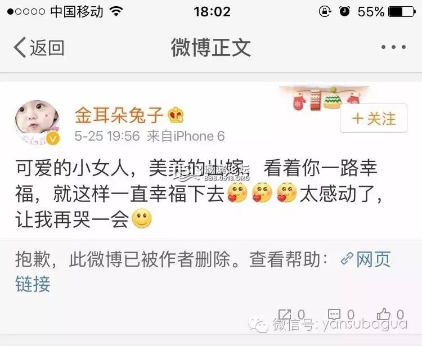Open 金耳朵兔子 profile avatar

click(x=37, y=122)
